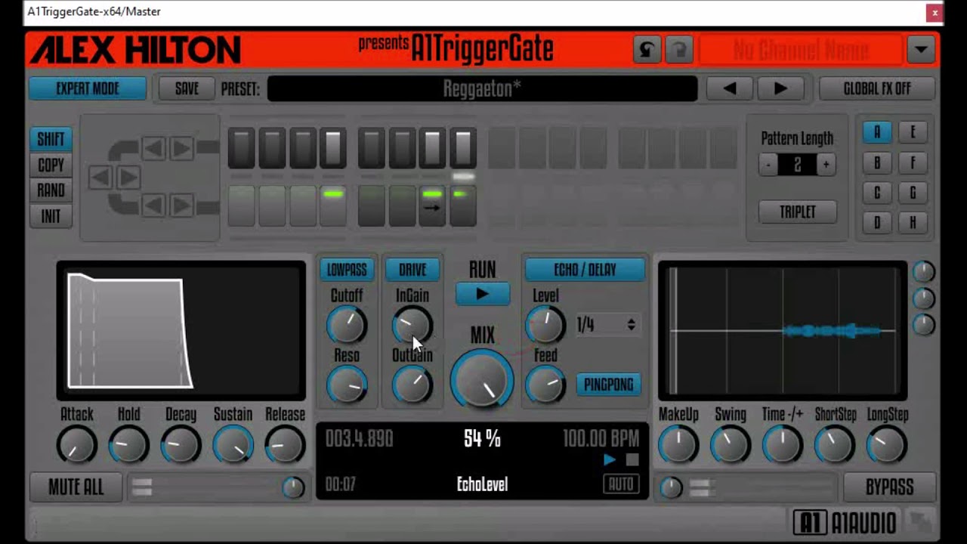Screen dimensions: 967x544
Task: Click the echo Level knob
Action: (545, 325)
